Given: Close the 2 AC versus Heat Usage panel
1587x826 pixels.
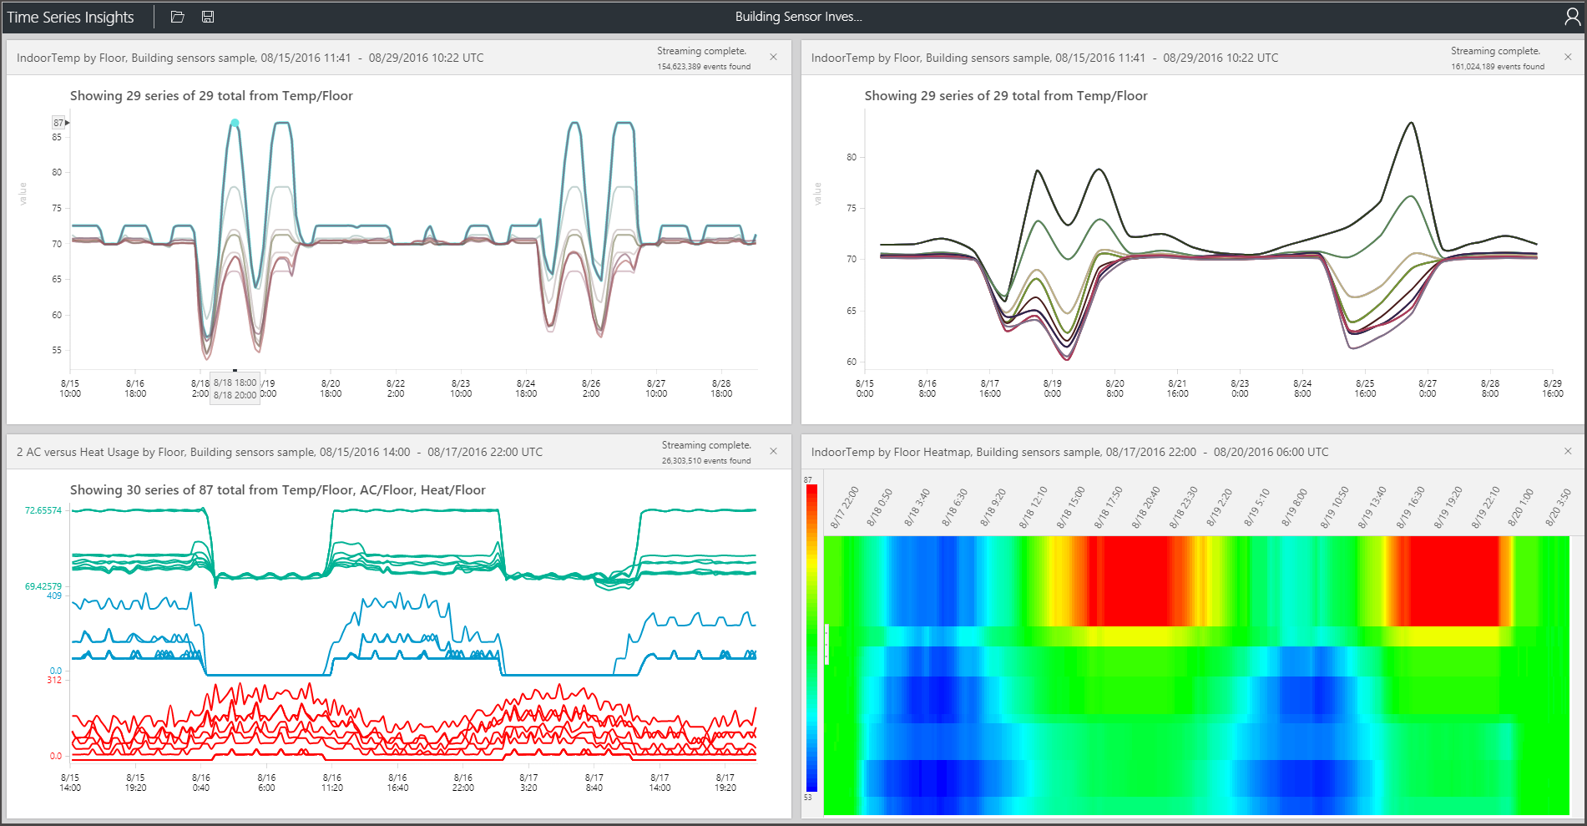Looking at the screenshot, I should 773,451.
